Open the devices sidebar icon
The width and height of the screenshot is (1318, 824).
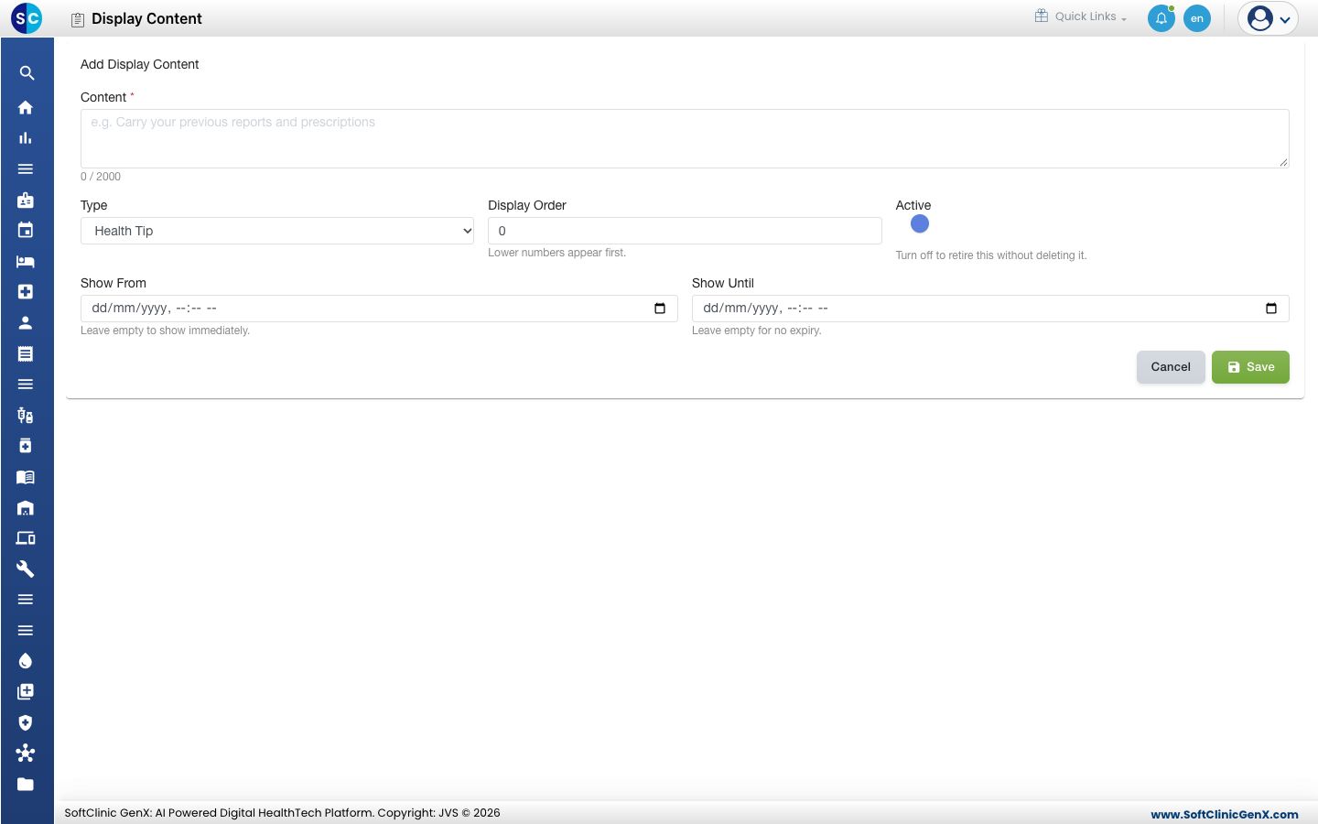pyautogui.click(x=26, y=538)
